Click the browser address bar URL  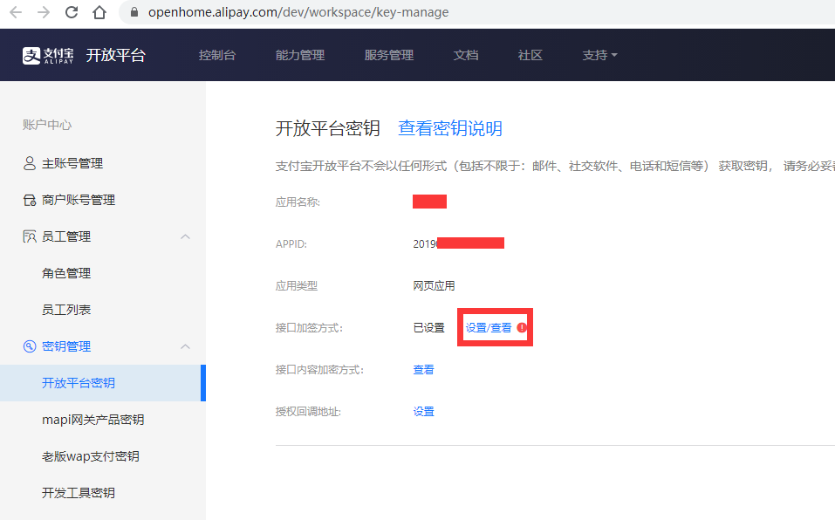[298, 13]
